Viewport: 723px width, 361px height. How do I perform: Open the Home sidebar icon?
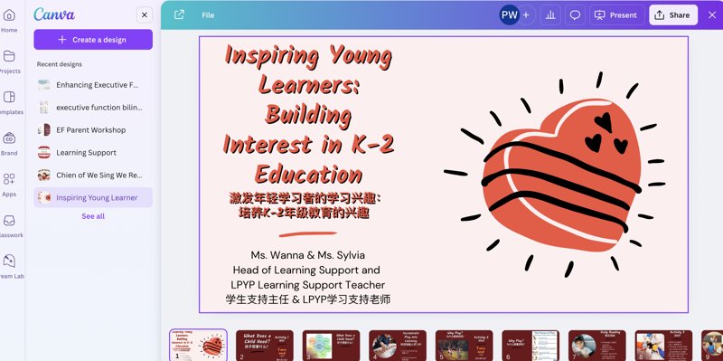[9, 15]
